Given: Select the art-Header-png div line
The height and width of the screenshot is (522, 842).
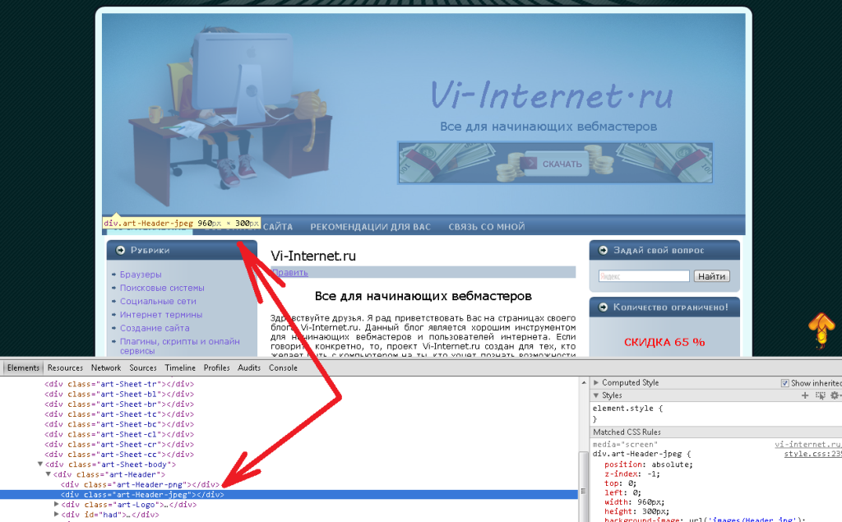Looking at the screenshot, I should [x=139, y=485].
